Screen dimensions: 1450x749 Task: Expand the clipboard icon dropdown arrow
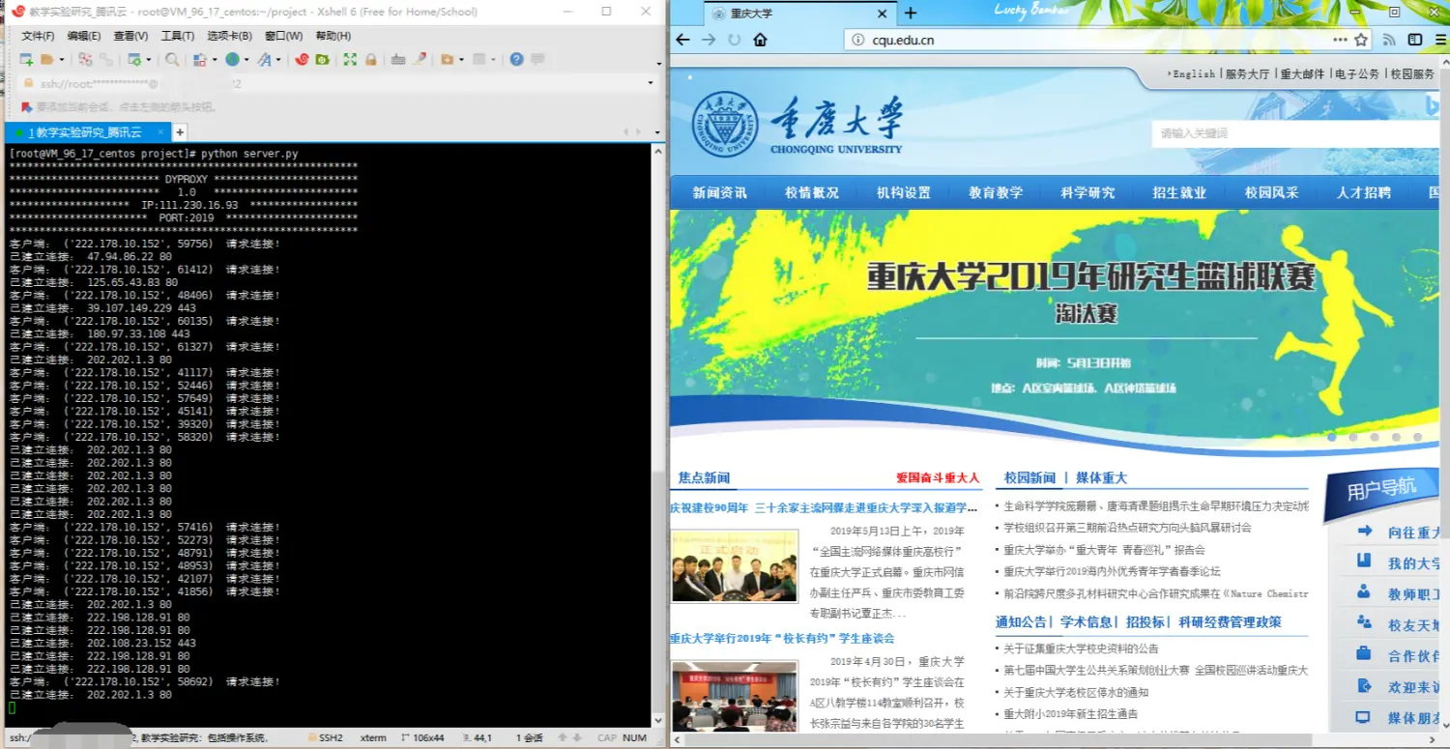coord(215,59)
